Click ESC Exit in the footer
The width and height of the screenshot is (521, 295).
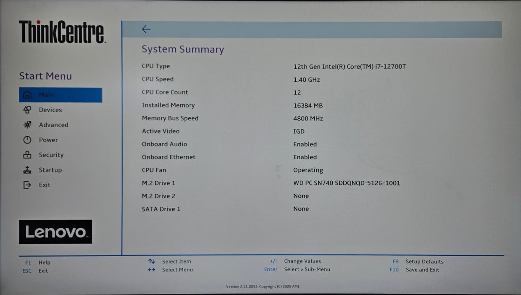pyautogui.click(x=35, y=271)
